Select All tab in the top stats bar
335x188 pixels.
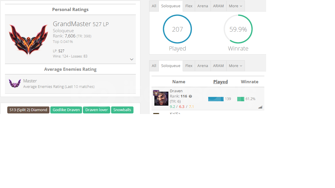pos(154,6)
